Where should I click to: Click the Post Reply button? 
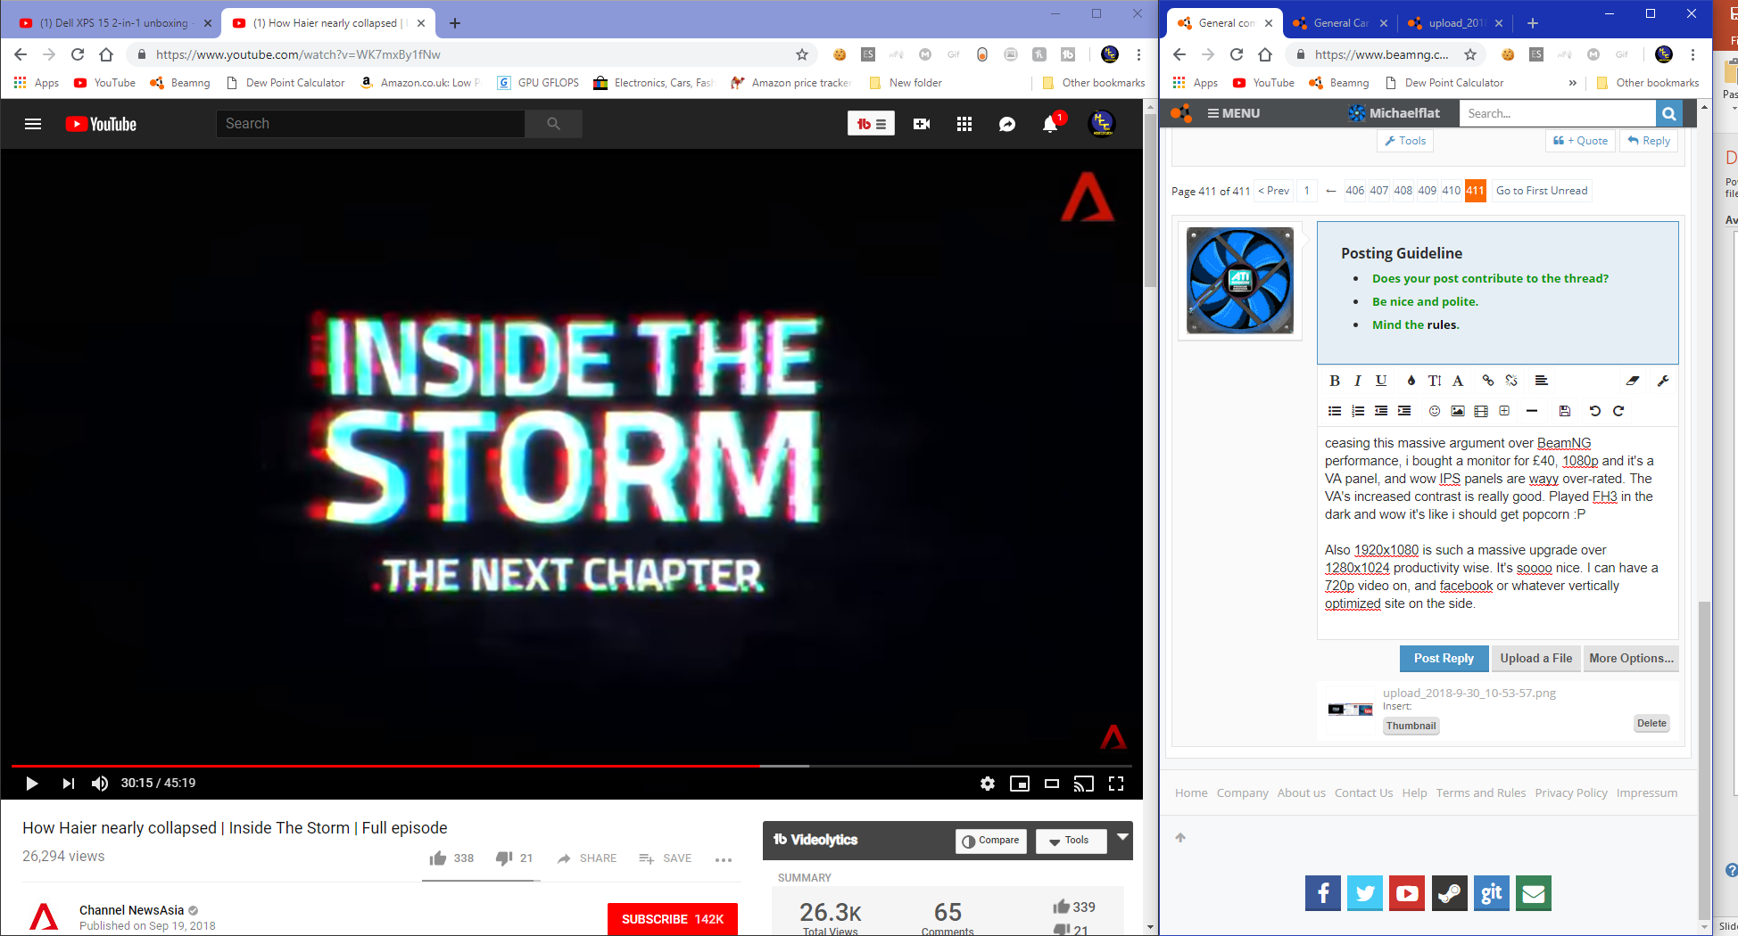coord(1444,659)
